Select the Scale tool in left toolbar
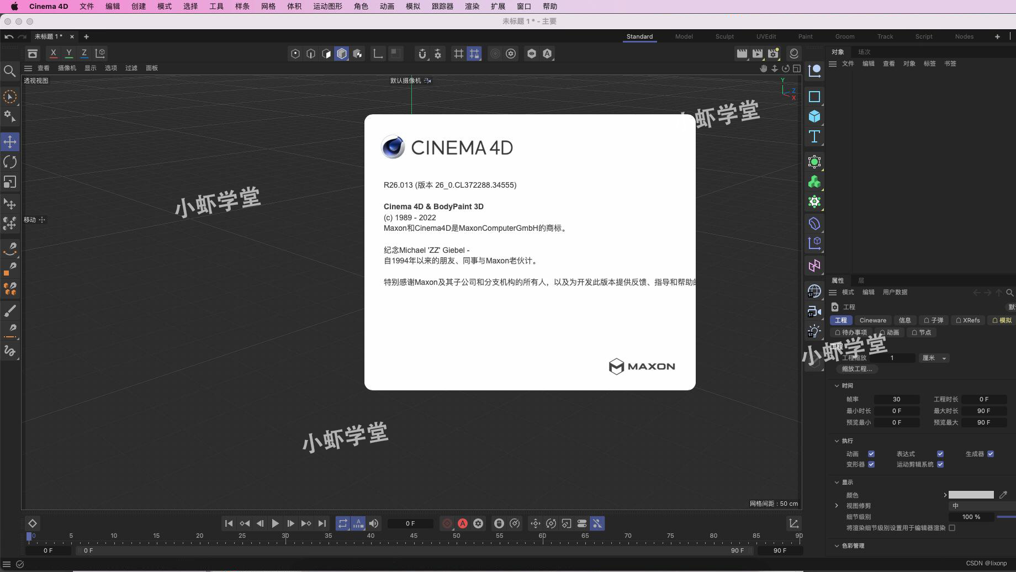This screenshot has width=1016, height=572. (10, 182)
